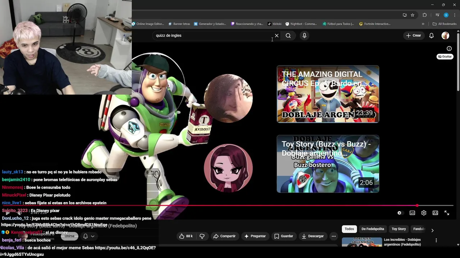Screen dimensions: 460x258
Task: Click Crear button
Action: 413,35
